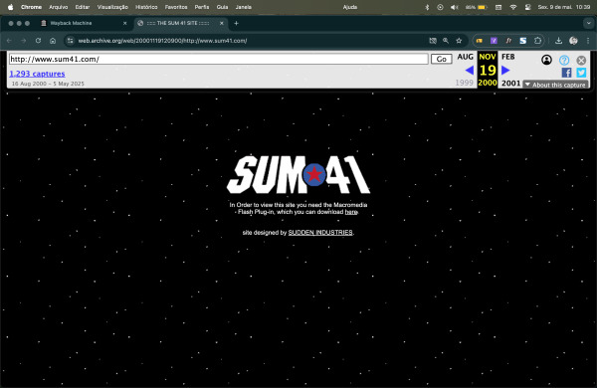Viewport: 597px width, 388px height.
Task: Open the Editar menu
Action: click(x=83, y=7)
